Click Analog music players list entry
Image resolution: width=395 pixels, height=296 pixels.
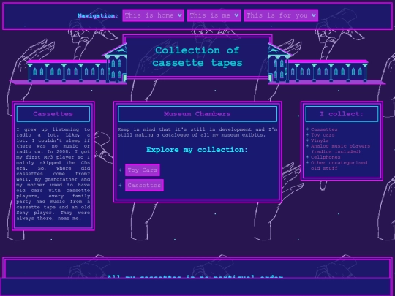[340, 149]
